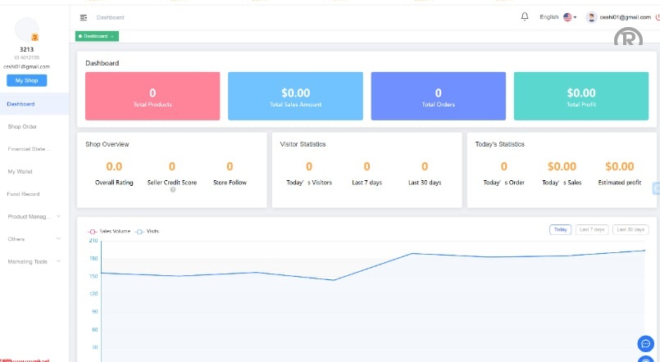Click the Seller Credit Score help icon
This screenshot has width=660, height=362.
point(172,190)
